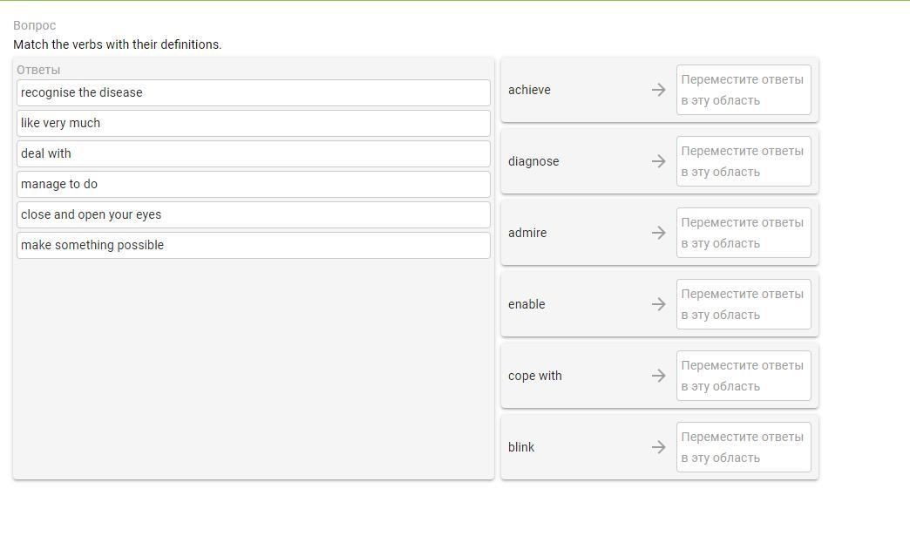Pick the 'make something possible' answer card

[253, 245]
